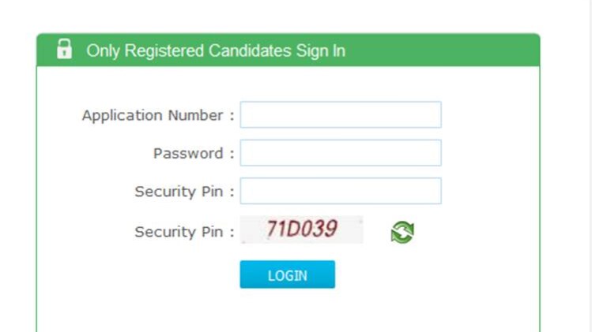
Task: Select the Security Pin entry field
Action: point(340,191)
